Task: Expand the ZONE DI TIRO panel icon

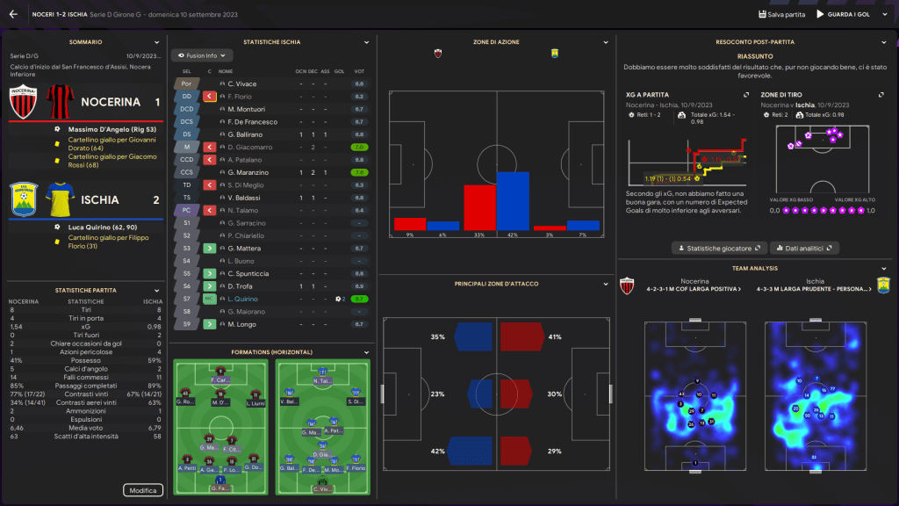Action: pyautogui.click(x=882, y=94)
